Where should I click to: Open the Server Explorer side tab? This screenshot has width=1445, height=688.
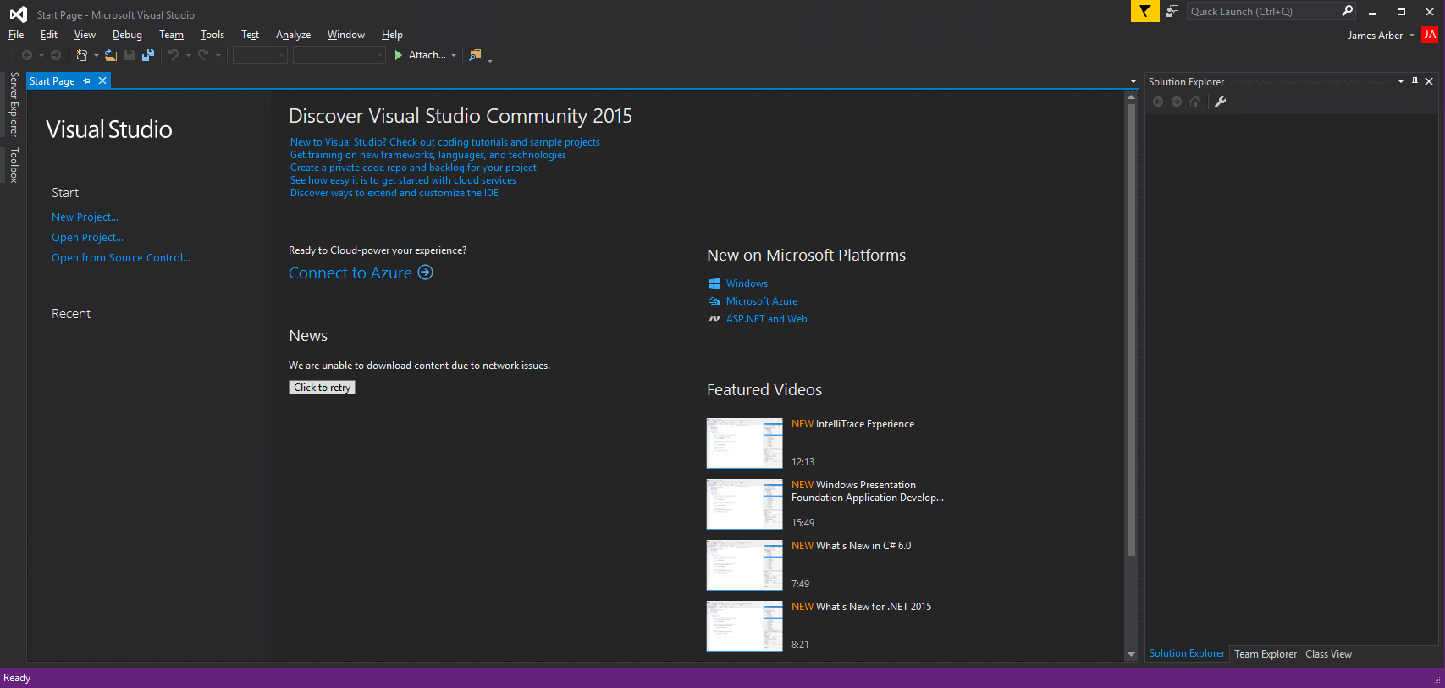click(14, 104)
